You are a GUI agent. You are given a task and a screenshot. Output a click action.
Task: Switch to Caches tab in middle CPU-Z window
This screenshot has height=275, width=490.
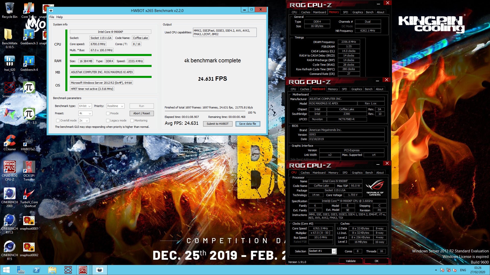pos(304,89)
